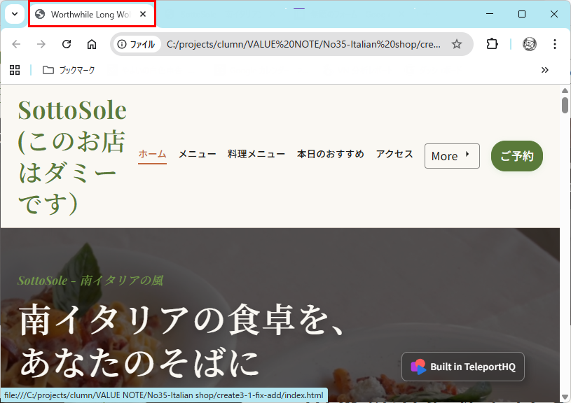Bookmark the page with the star icon
Screen dimensions: 571x403
point(458,43)
